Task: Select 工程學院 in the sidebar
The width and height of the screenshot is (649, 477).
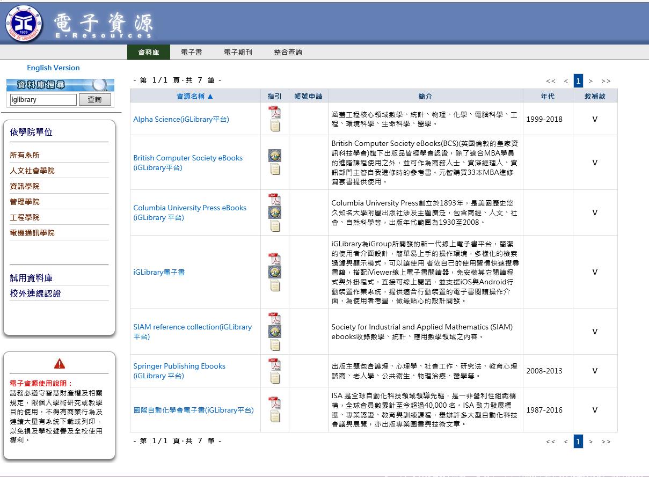Action: click(x=25, y=217)
